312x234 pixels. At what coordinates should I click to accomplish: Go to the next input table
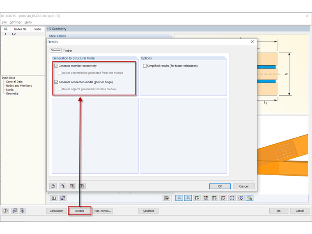click(x=22, y=211)
